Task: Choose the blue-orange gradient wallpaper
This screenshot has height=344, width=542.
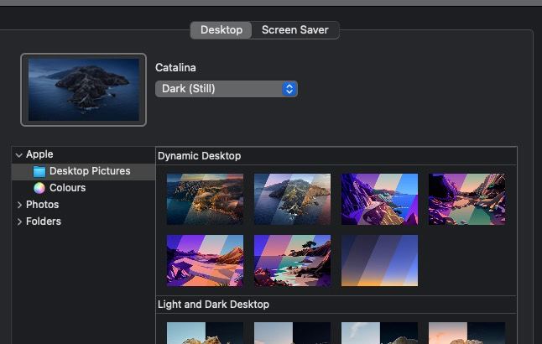Action: click(x=379, y=261)
